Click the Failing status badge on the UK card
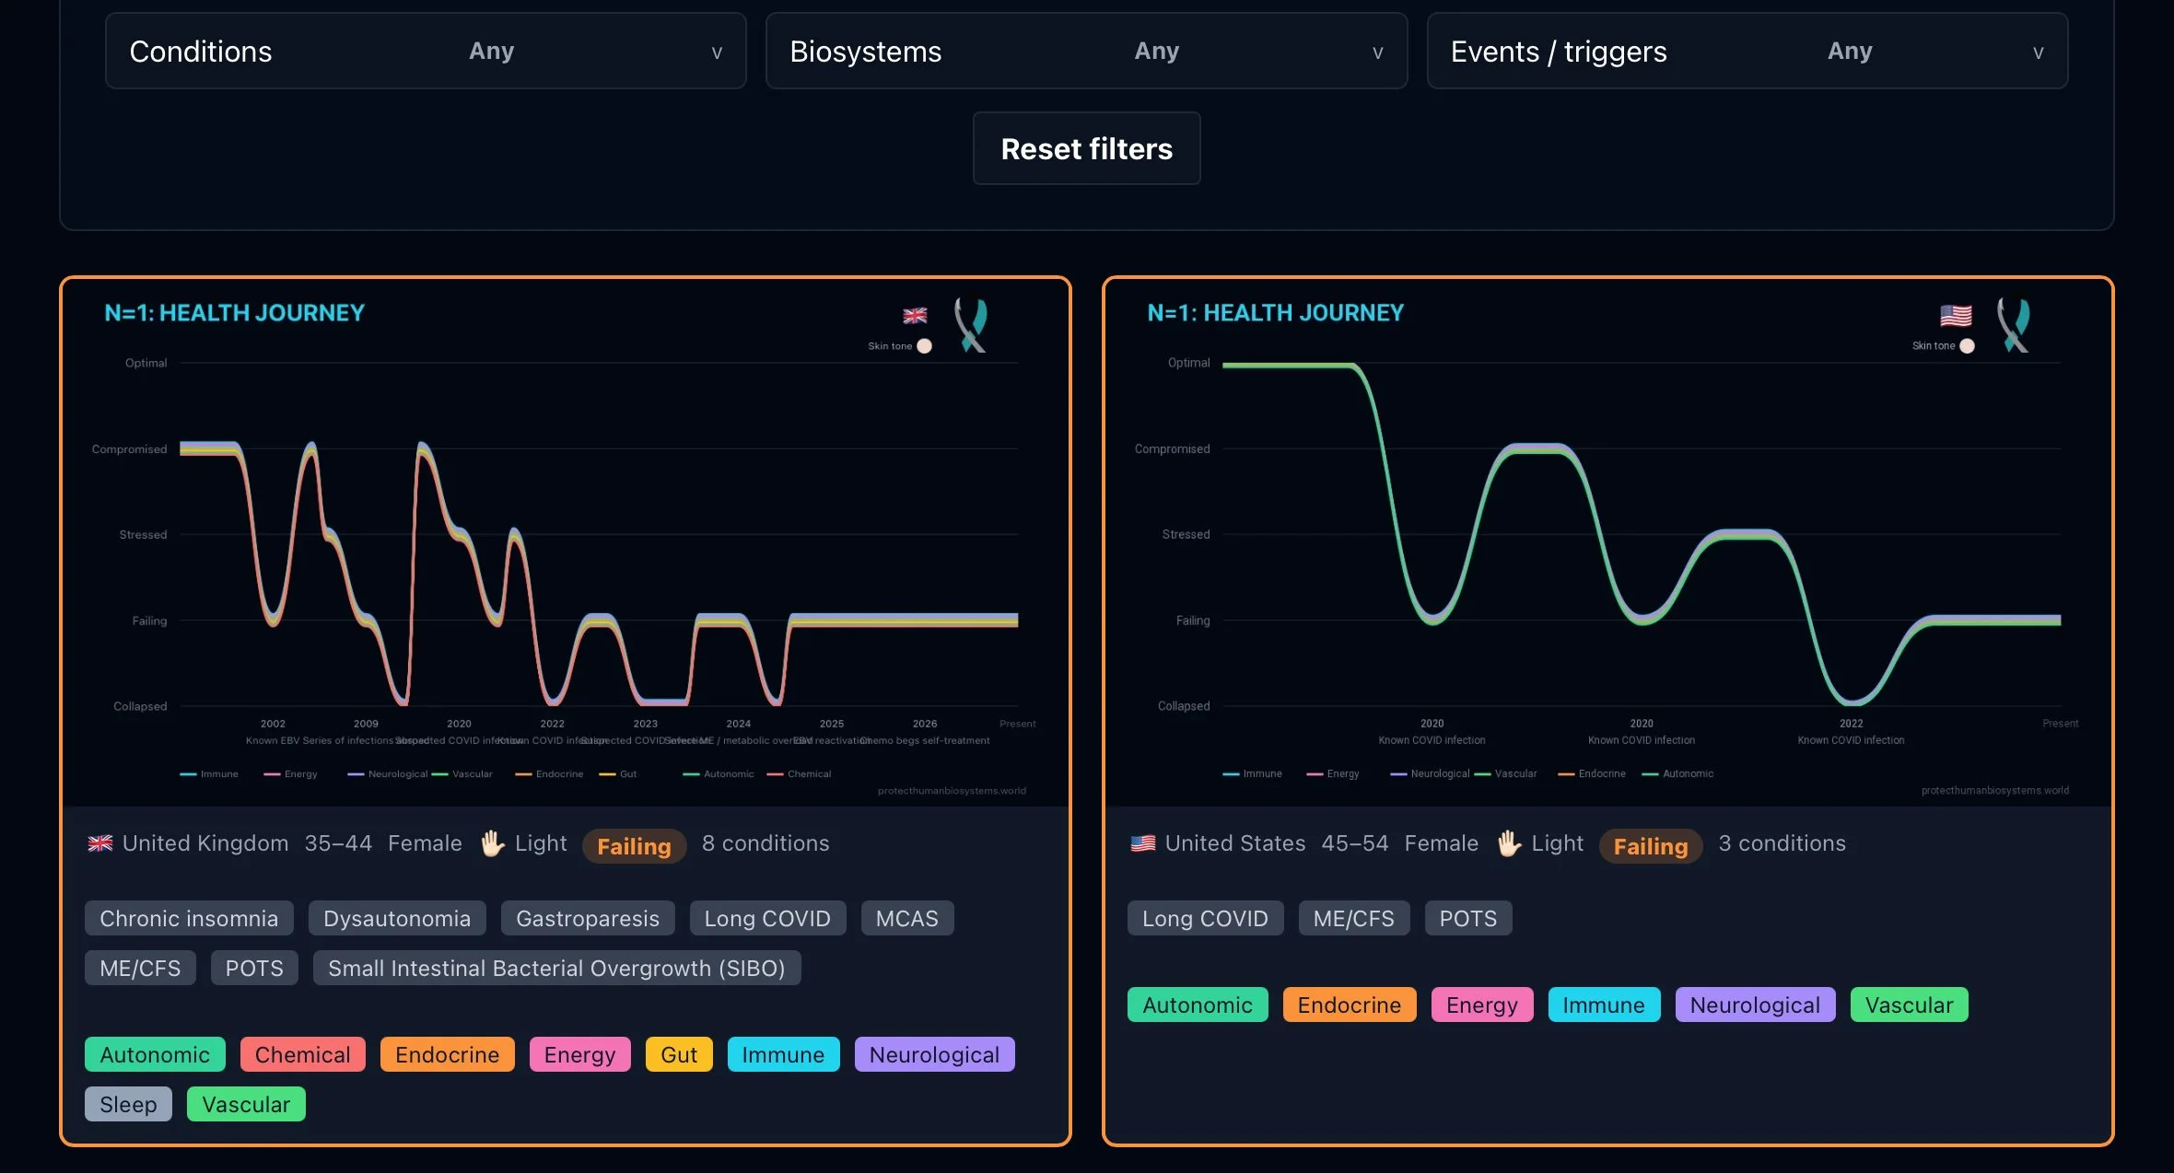The height and width of the screenshot is (1173, 2174). pyautogui.click(x=634, y=846)
